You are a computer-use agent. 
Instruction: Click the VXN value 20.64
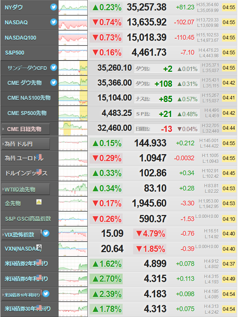click(112, 248)
